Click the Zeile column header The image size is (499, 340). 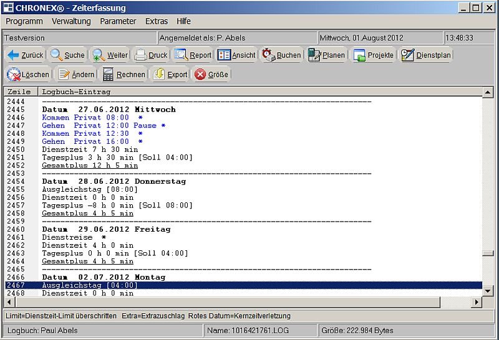click(x=21, y=92)
